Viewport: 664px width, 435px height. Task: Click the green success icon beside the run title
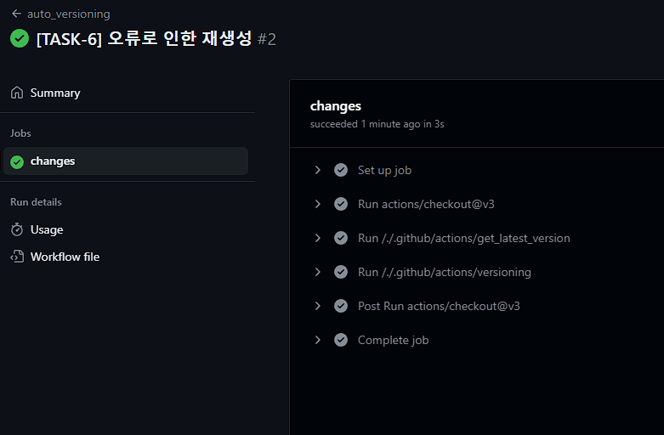[20, 38]
